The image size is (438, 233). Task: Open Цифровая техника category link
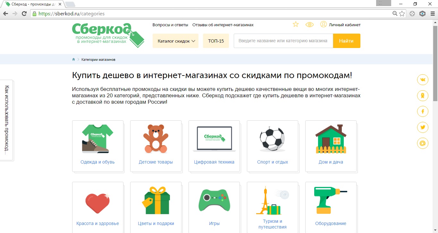tap(214, 162)
